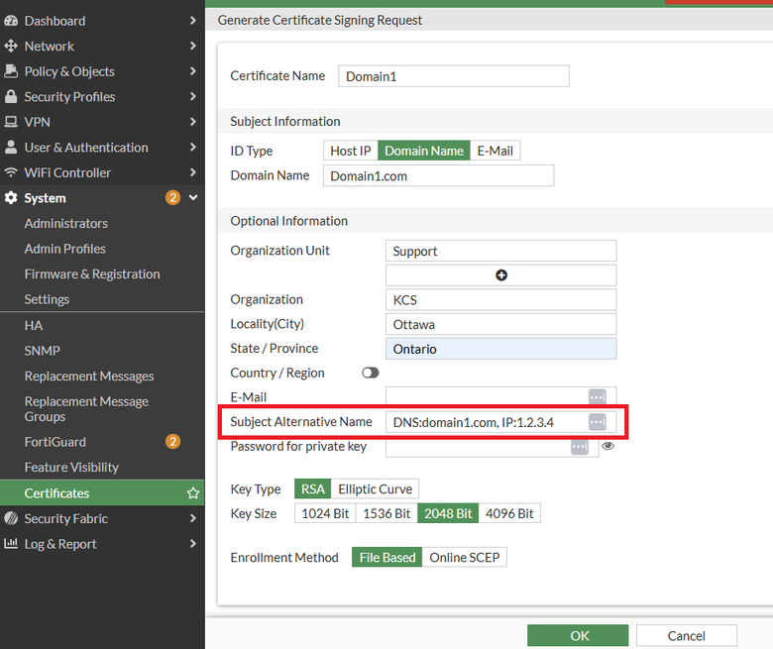
Task: Expand the Policy & Objects chevron
Action: click(x=193, y=71)
